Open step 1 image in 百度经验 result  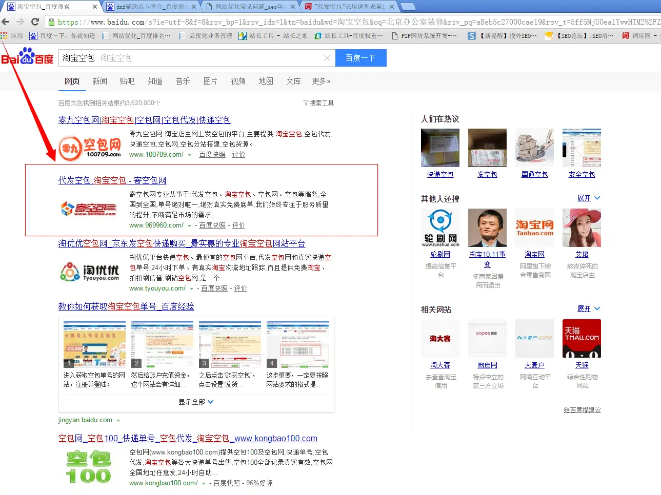click(x=94, y=344)
